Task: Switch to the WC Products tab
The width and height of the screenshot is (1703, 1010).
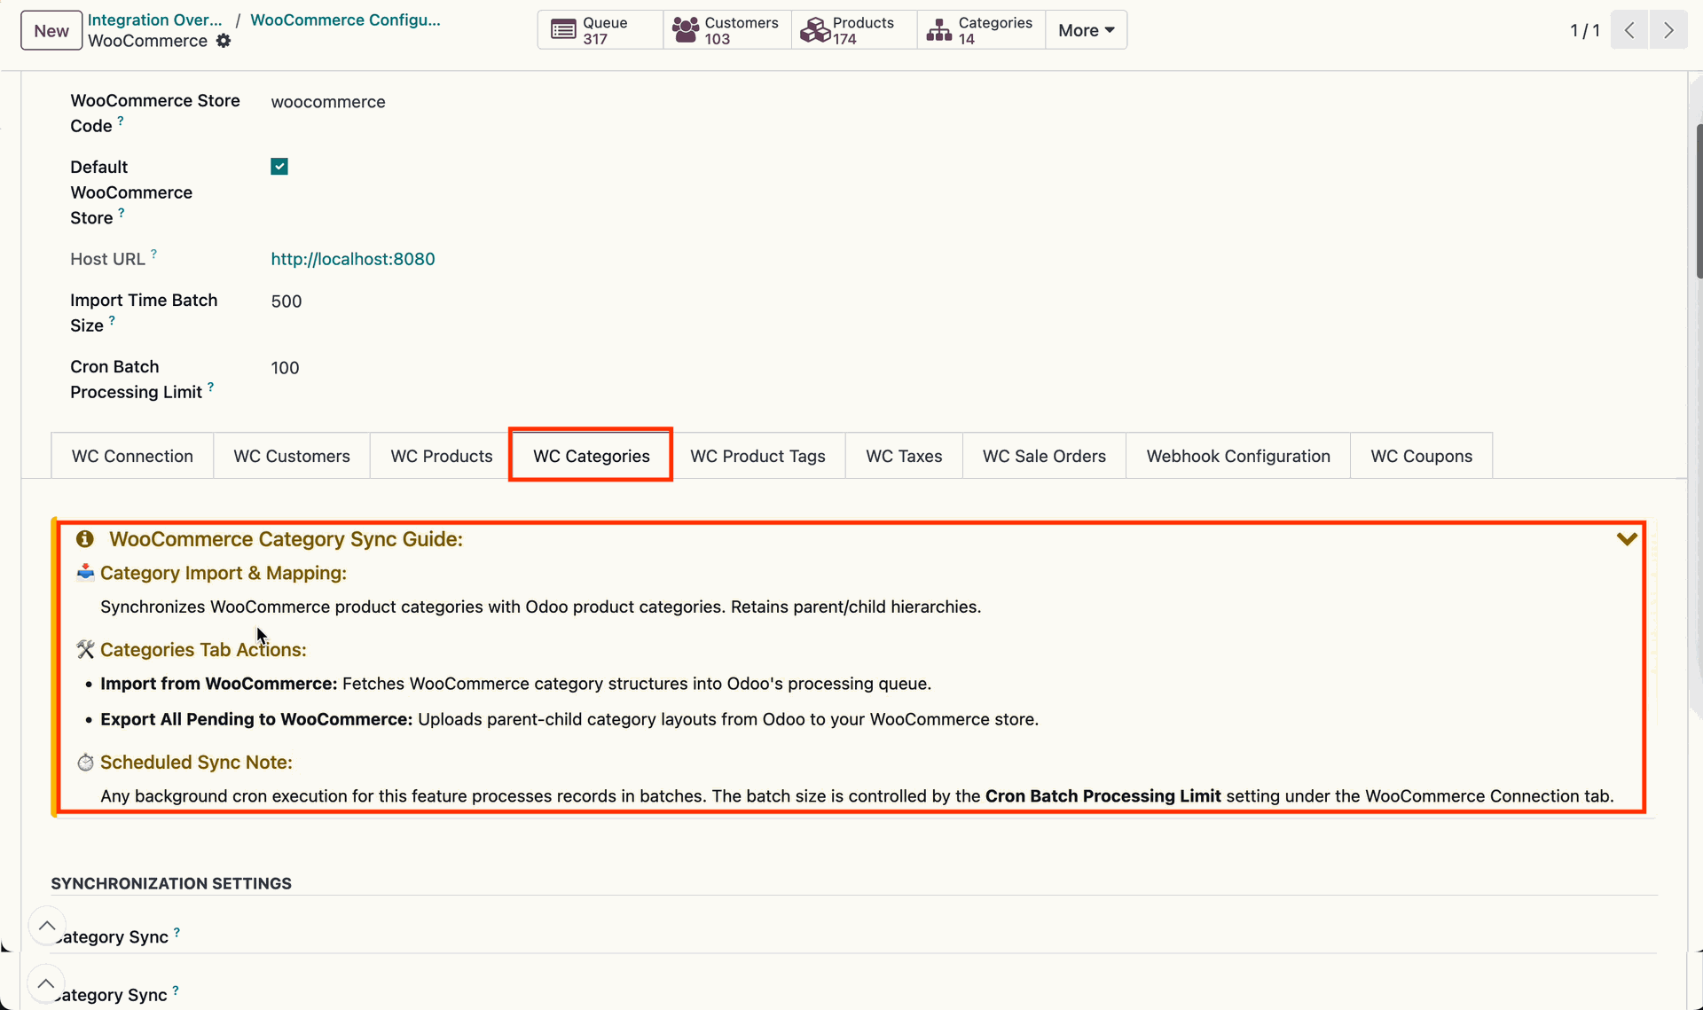Action: tap(442, 456)
